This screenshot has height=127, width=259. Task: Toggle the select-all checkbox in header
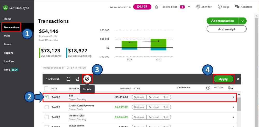click(x=46, y=88)
